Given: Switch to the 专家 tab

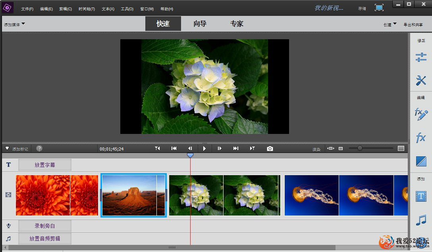Looking at the screenshot, I should (x=237, y=24).
